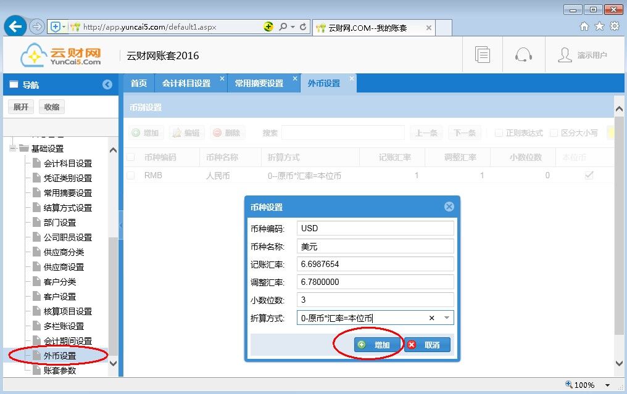
Task: Switch to the 会计科目设置 tab
Action: (x=186, y=83)
